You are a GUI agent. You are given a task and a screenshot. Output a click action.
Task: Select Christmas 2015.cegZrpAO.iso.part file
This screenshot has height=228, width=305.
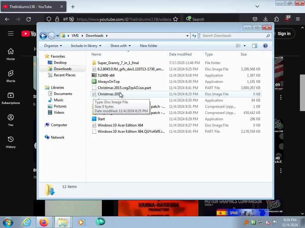[124, 88]
